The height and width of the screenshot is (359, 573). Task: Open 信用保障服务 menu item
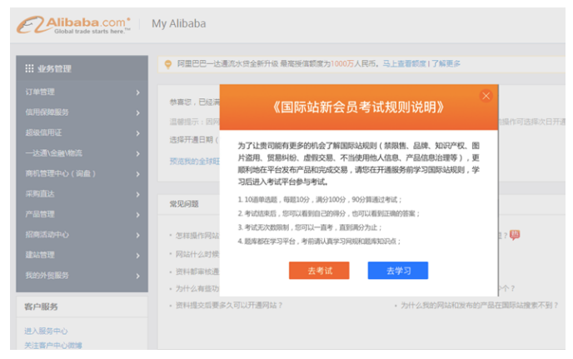coord(82,112)
